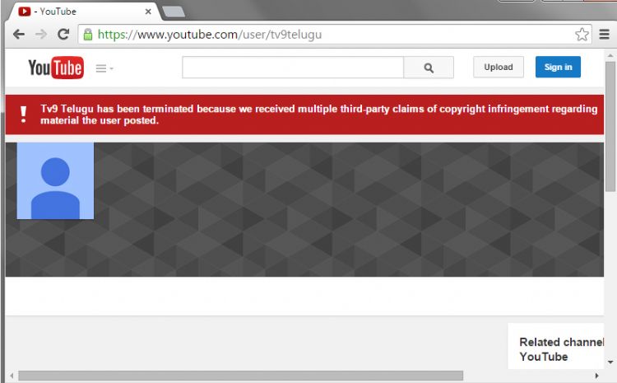Screen dimensions: 617x383
Task: Open the Chrome hamburger menu
Action: 605,35
